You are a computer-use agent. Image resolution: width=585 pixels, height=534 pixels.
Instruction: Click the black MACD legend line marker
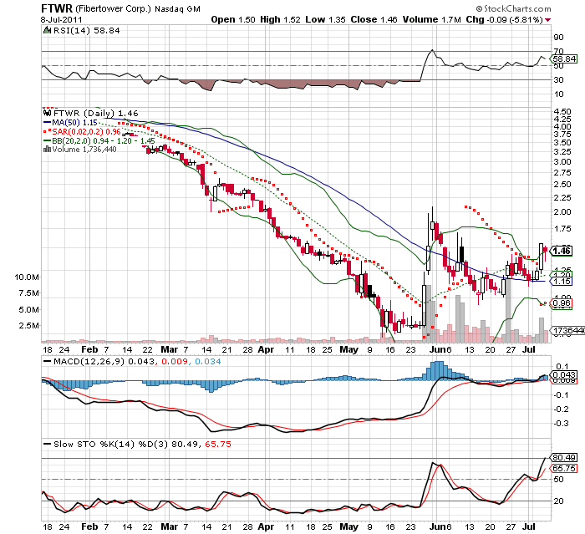[x=47, y=361]
